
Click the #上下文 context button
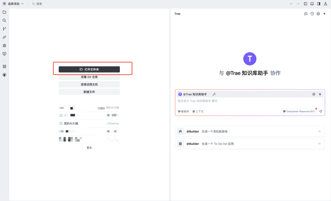[198, 112]
